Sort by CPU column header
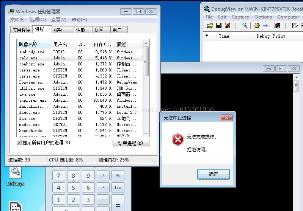Viewport: 303px width, 211px height. tap(82, 44)
